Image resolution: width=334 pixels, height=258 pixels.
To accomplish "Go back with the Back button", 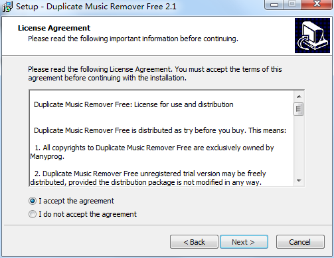I will [194, 242].
